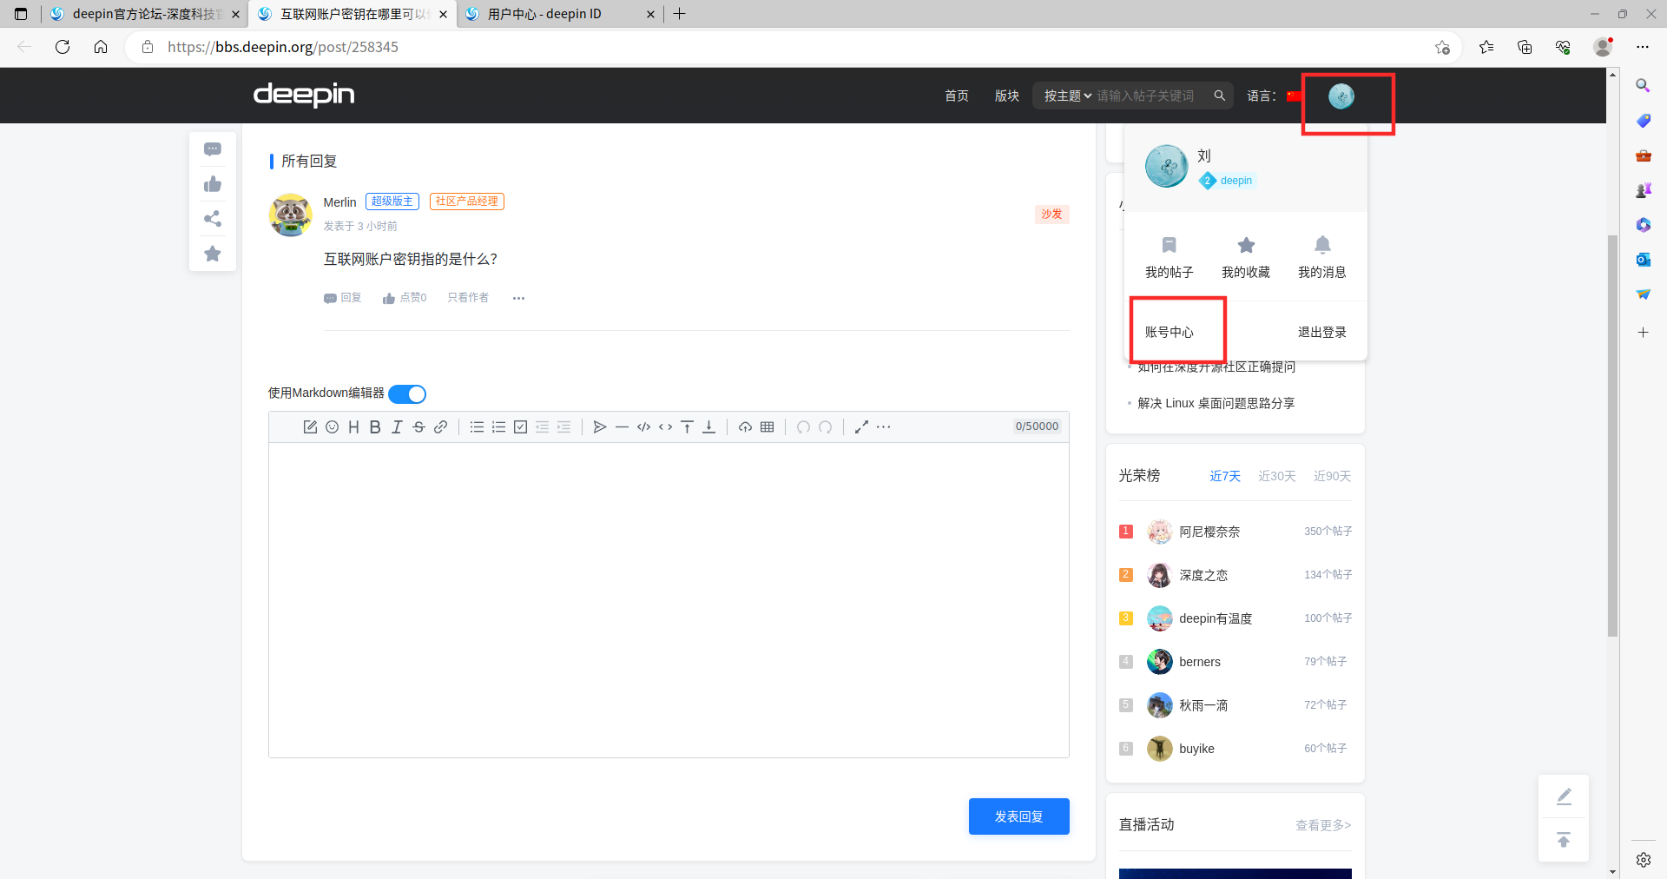Toggle off the 使用Markdown编辑器 switch
Image resolution: width=1667 pixels, height=879 pixels.
click(406, 393)
